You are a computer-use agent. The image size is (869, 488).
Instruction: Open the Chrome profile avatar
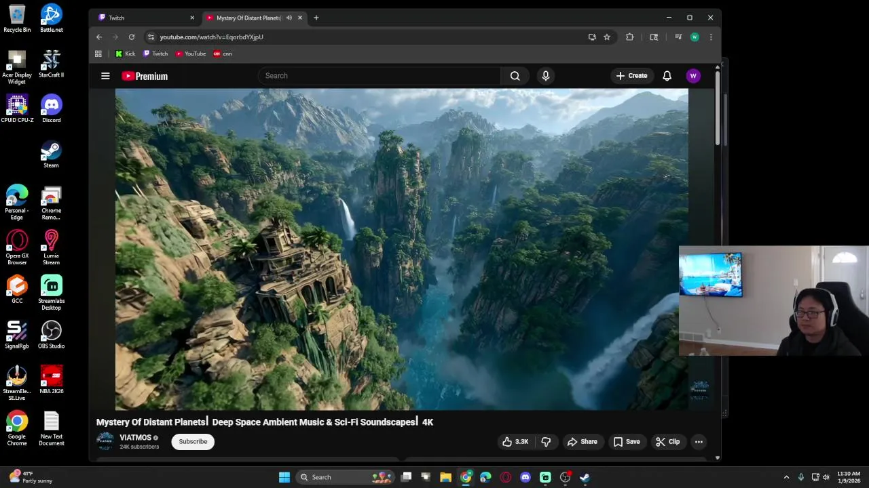tap(695, 37)
